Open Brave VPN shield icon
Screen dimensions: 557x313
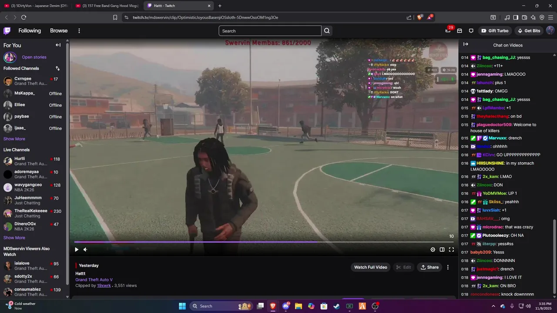click(542, 17)
